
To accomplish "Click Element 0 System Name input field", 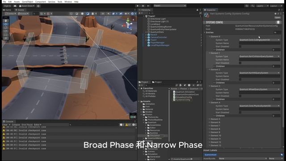I will tap(260, 43).
